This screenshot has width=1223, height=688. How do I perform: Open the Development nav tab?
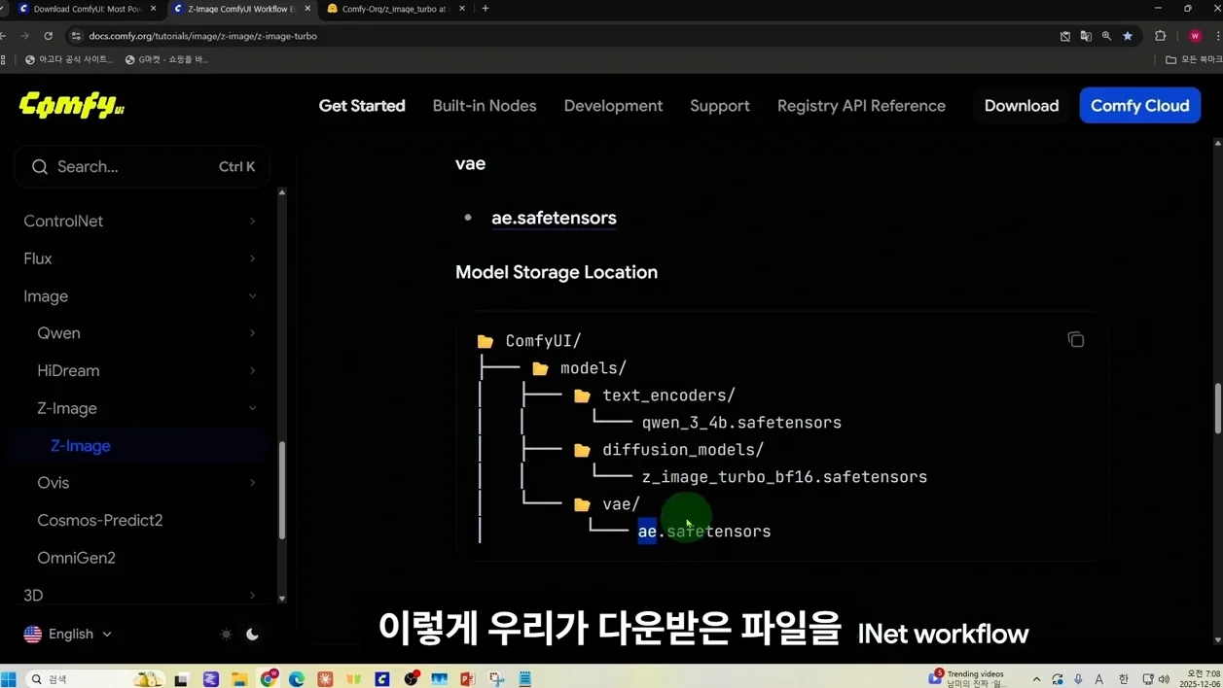point(613,105)
